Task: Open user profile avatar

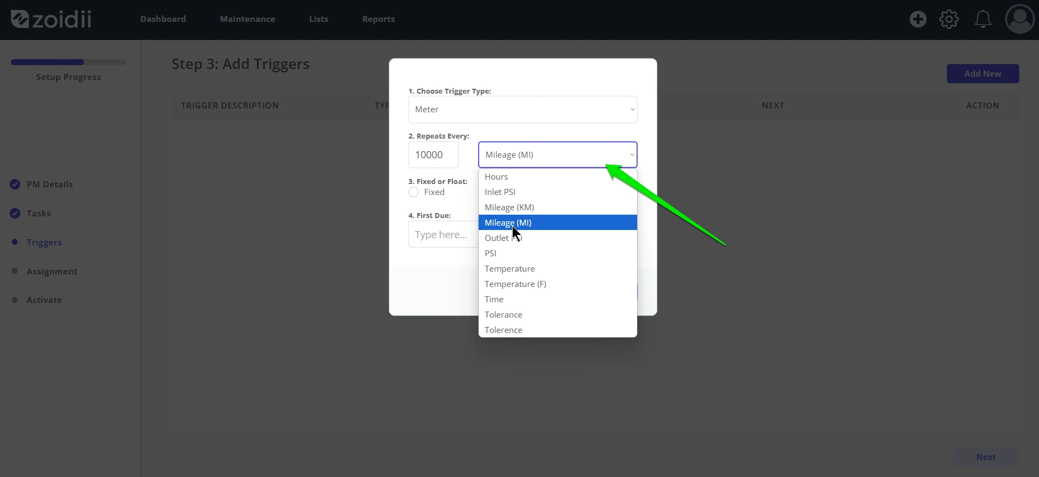Action: [x=1020, y=19]
